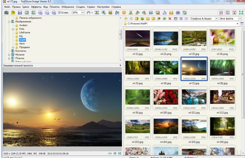Expand the Музыка tree node

(x=9, y=55)
